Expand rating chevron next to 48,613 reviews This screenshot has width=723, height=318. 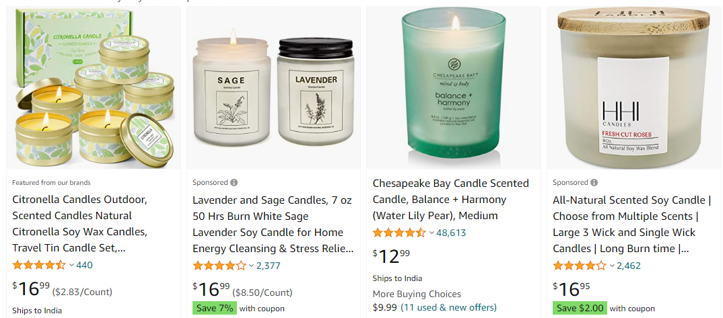(432, 233)
